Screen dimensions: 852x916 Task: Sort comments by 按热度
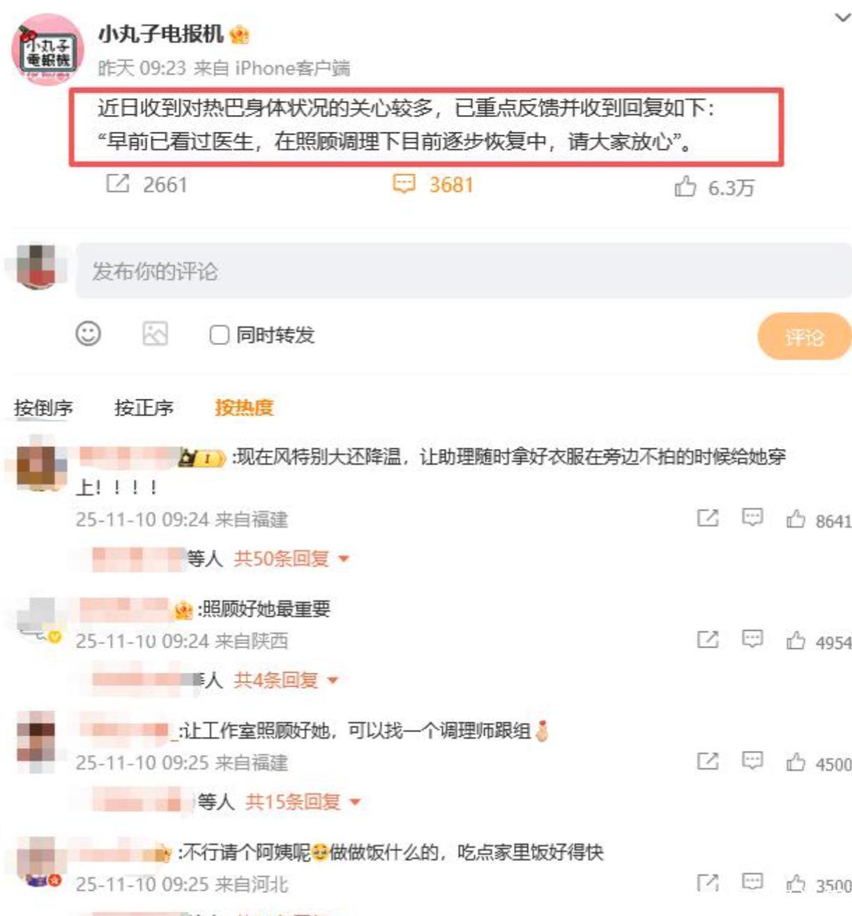coord(244,408)
